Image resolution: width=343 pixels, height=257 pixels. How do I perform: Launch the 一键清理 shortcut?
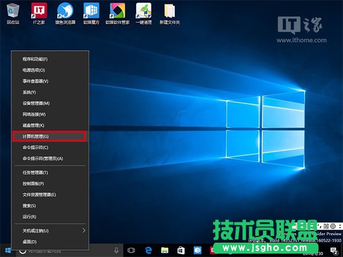tap(143, 14)
